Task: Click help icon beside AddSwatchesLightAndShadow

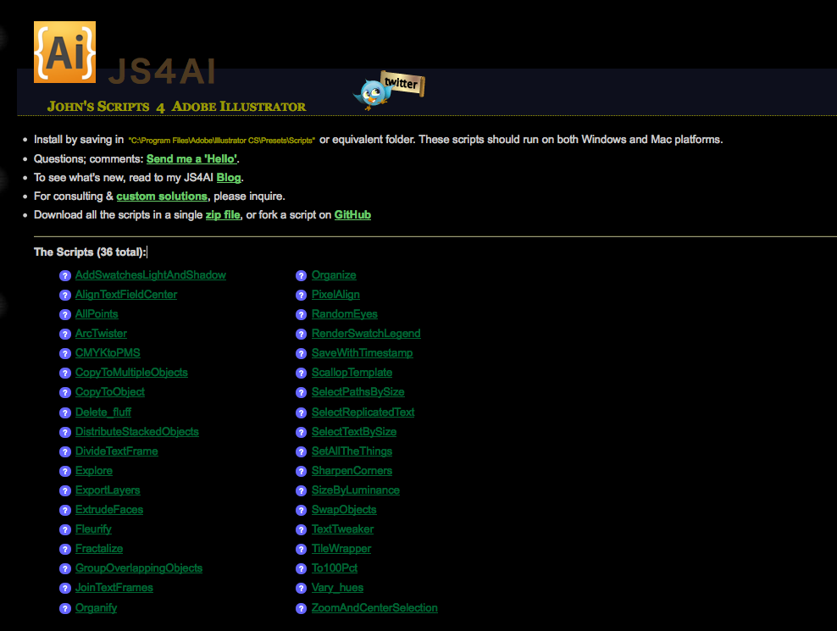Action: 65,275
